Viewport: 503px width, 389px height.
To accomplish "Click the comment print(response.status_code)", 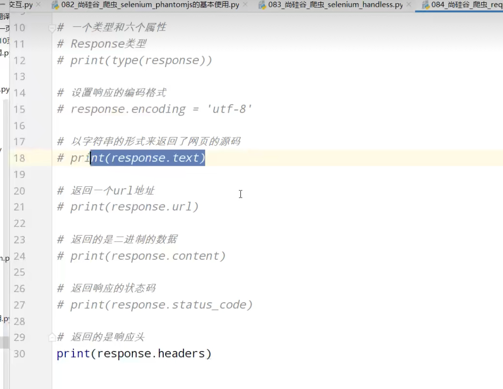I will point(155,305).
